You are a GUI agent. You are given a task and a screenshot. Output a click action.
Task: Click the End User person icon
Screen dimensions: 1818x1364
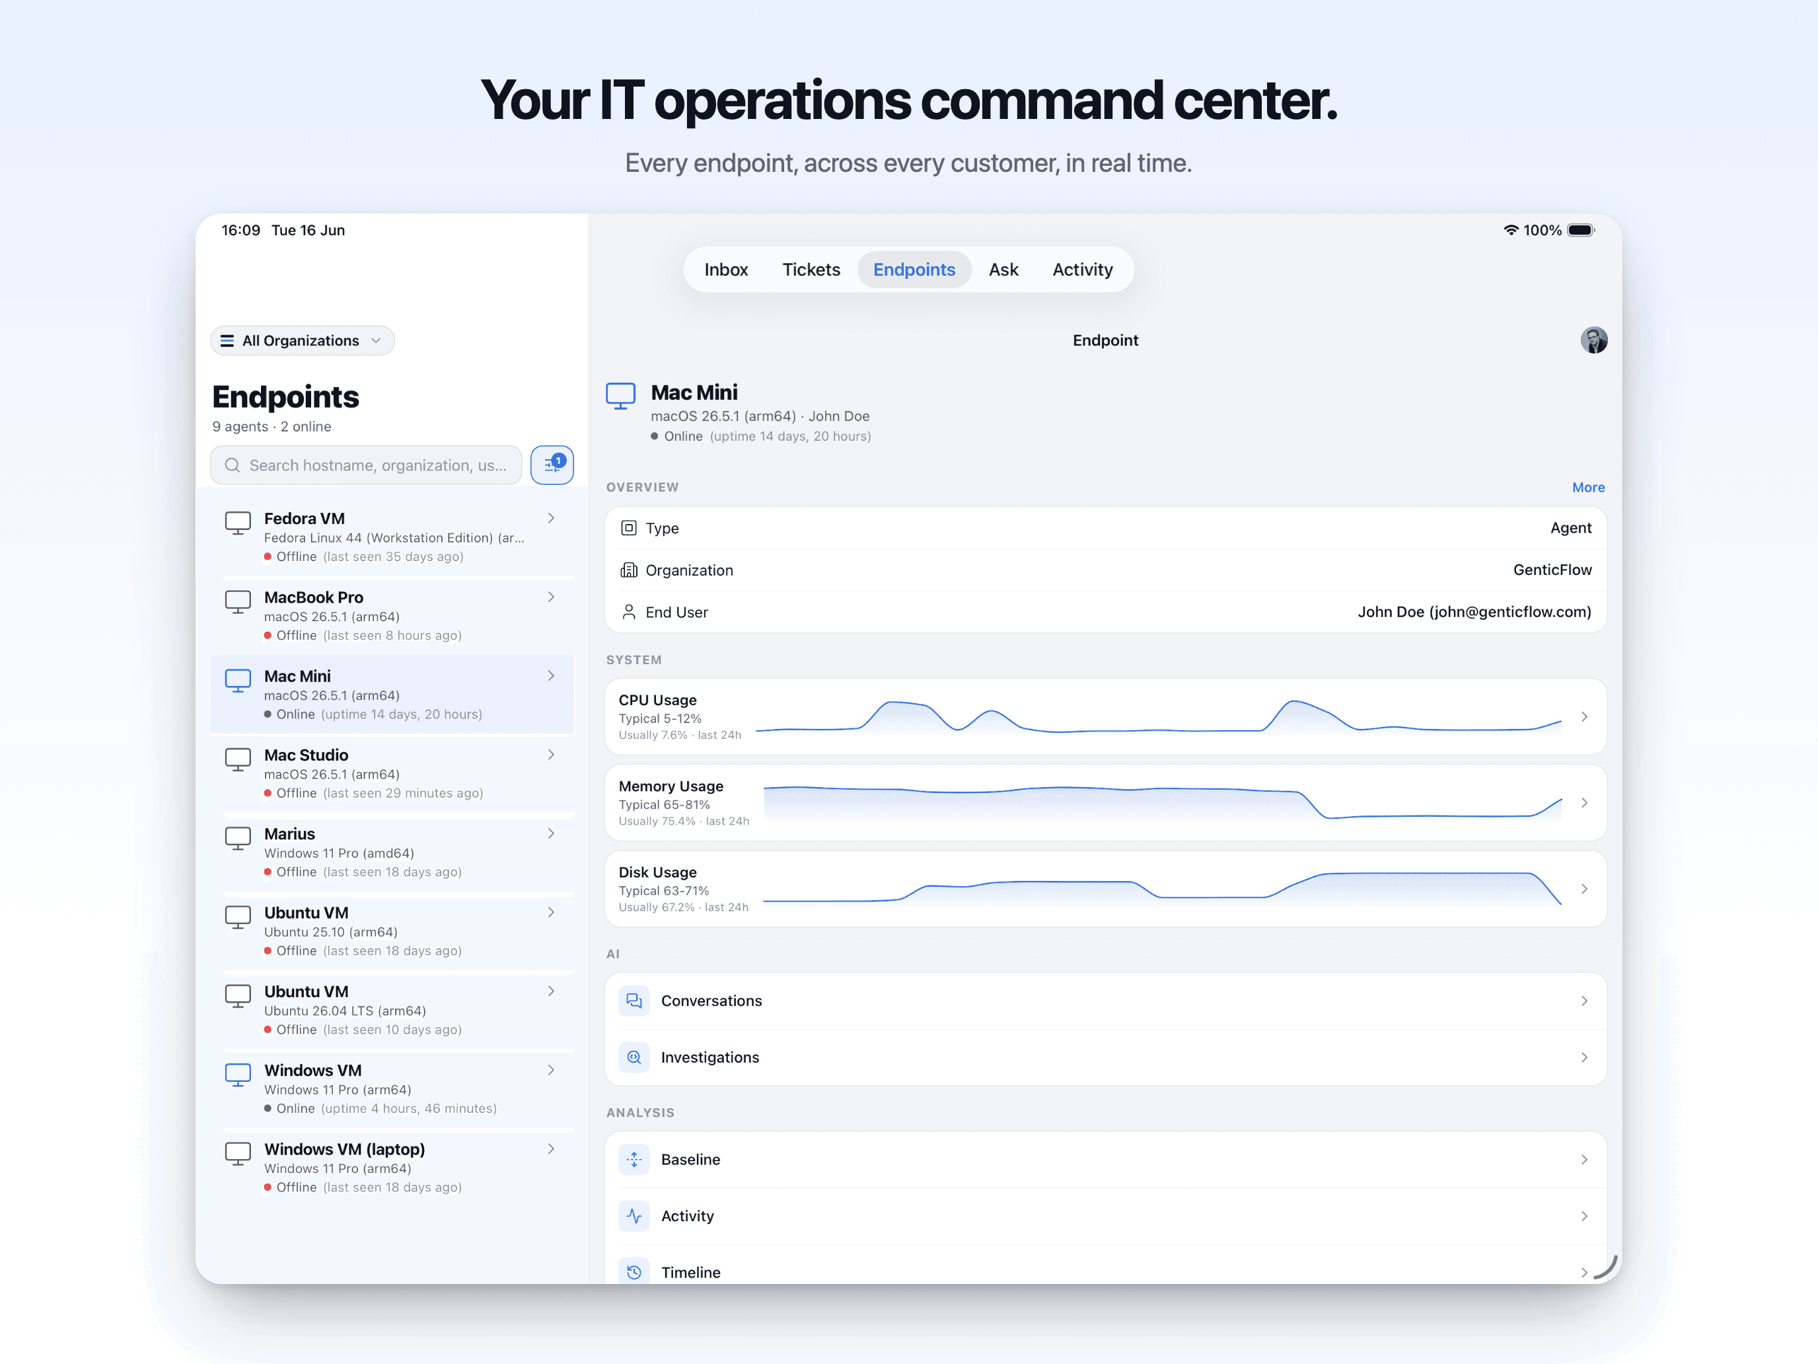tap(629, 612)
